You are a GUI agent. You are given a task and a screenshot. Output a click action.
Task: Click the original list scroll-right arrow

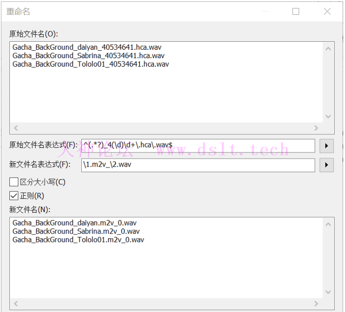point(316,128)
